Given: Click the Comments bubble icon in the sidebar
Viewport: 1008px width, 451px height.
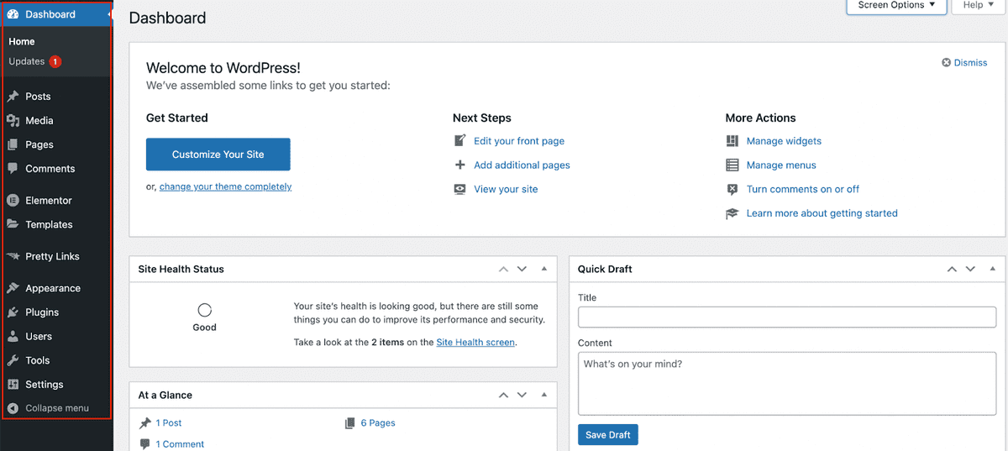Looking at the screenshot, I should pos(13,169).
